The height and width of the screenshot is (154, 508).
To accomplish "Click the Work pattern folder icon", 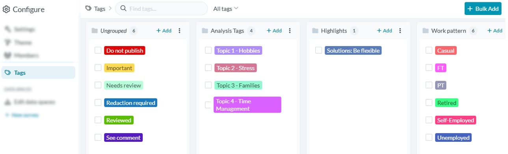I will point(425,31).
